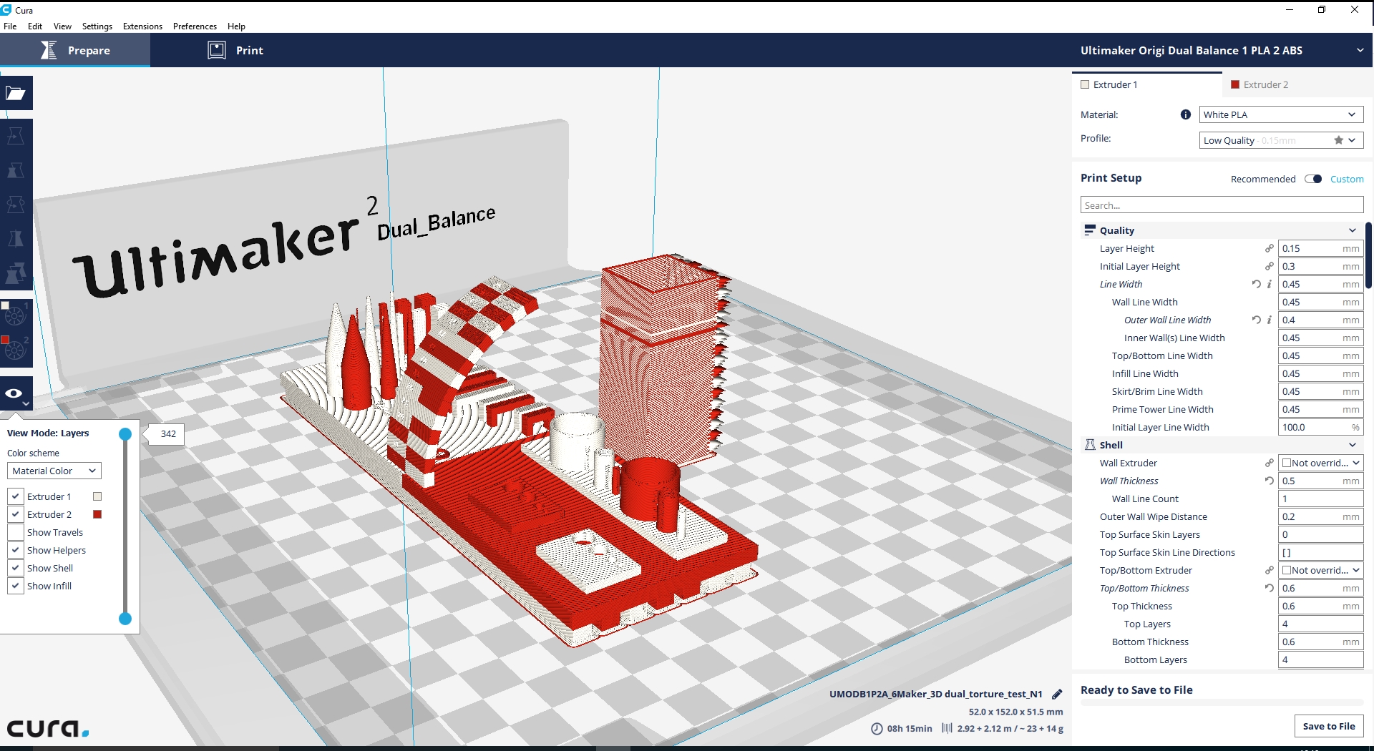Toggle the Extruder 2 layer view checkbox
1374x751 pixels.
click(15, 514)
